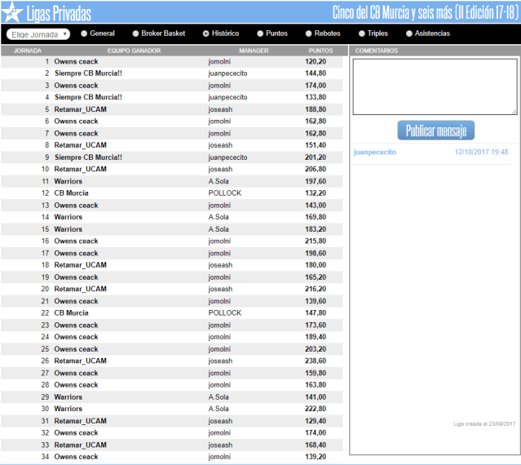Click the PUNTOS column header

point(320,51)
